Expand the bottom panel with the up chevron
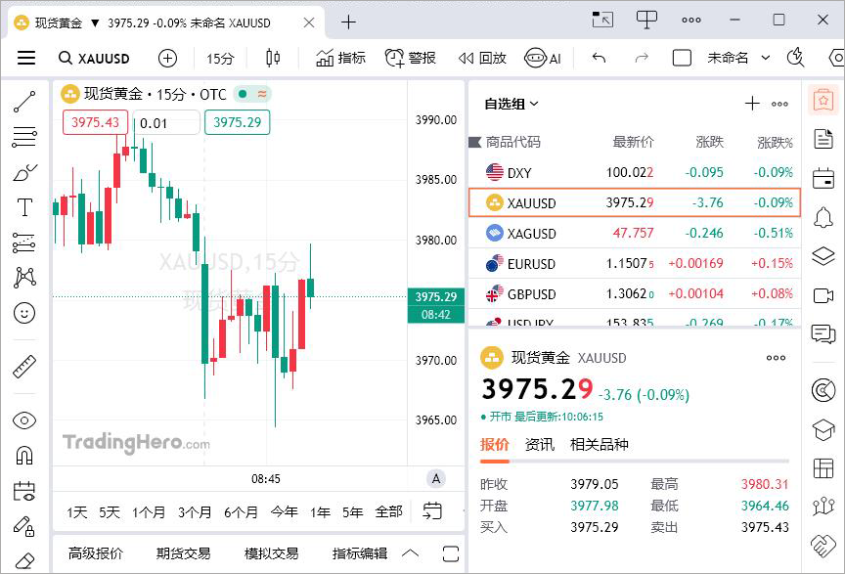845x574 pixels. coord(410,553)
